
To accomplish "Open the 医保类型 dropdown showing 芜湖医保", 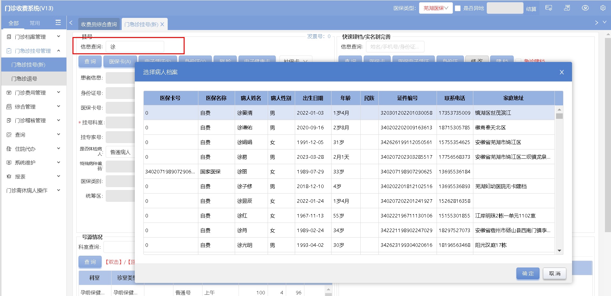I will [436, 8].
